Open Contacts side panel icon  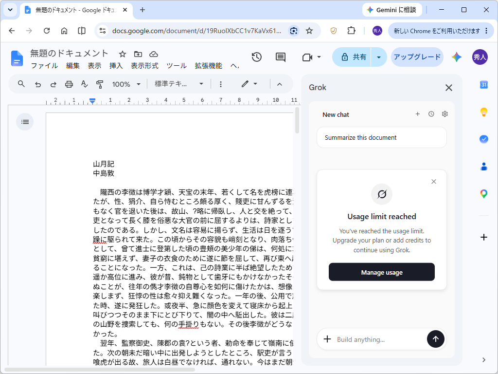click(x=483, y=167)
